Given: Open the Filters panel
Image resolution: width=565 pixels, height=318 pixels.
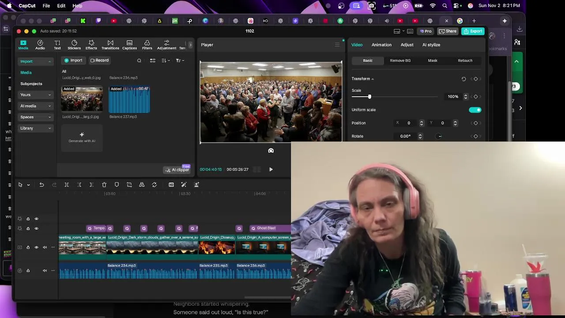Looking at the screenshot, I should pos(147,45).
